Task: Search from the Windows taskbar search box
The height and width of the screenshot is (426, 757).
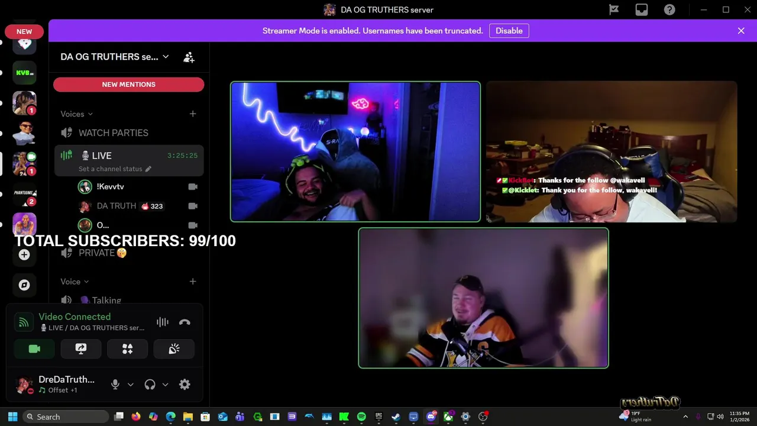Action: click(x=66, y=417)
